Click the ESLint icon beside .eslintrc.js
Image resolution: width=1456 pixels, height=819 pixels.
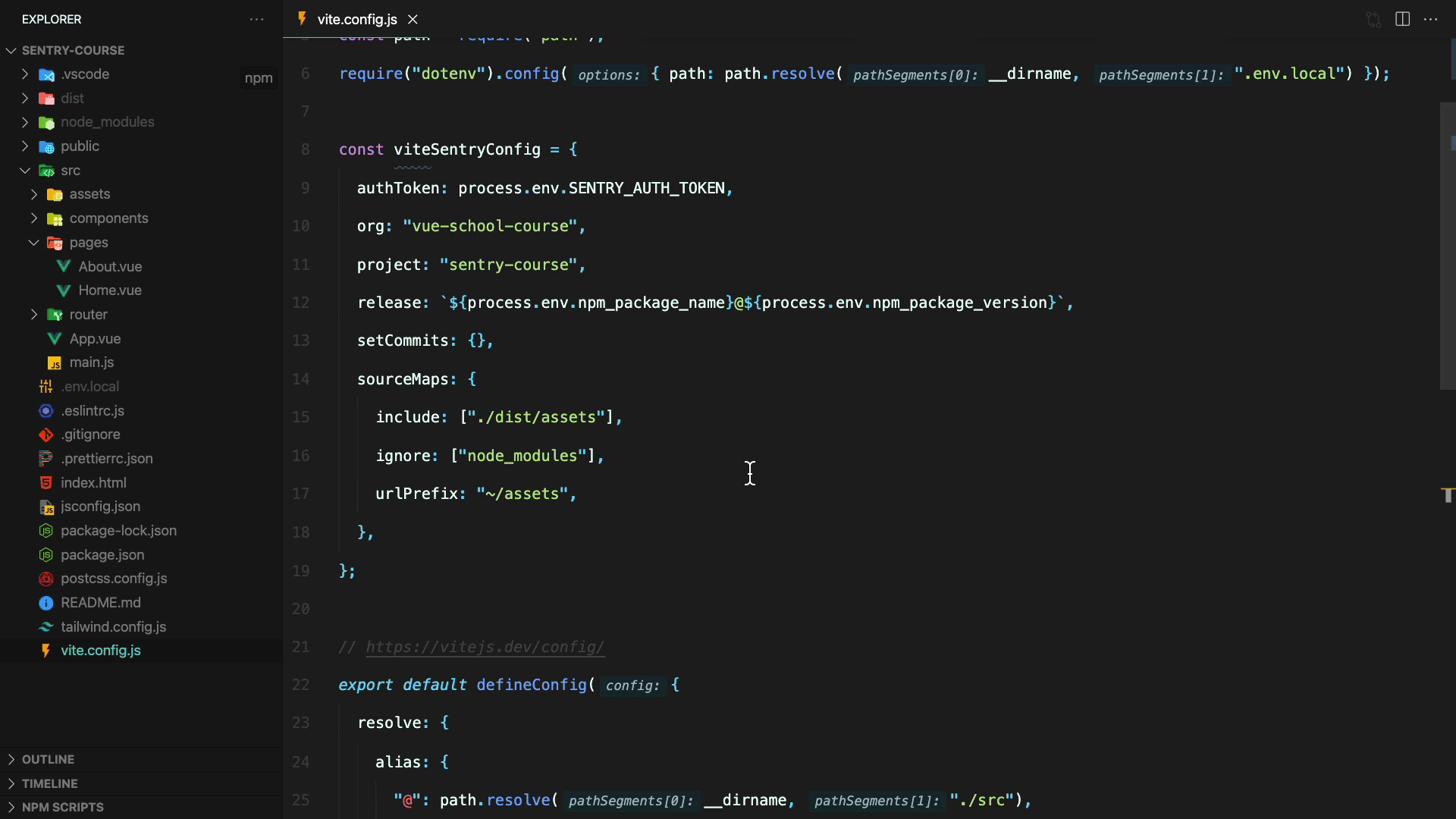[x=46, y=410]
